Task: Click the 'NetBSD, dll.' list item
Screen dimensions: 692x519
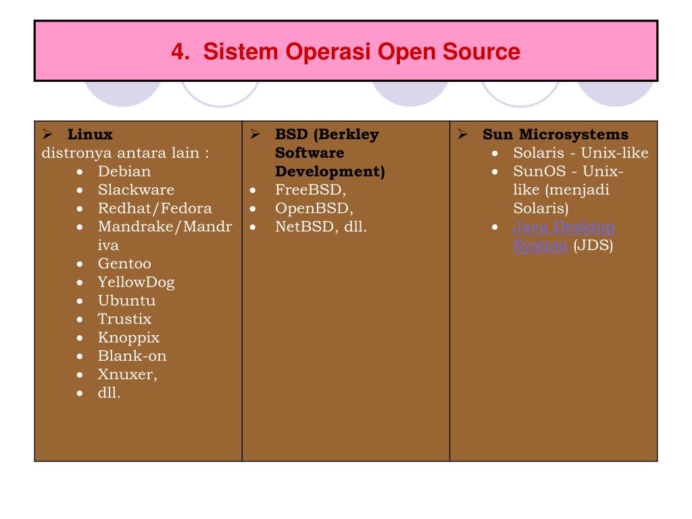Action: (321, 227)
